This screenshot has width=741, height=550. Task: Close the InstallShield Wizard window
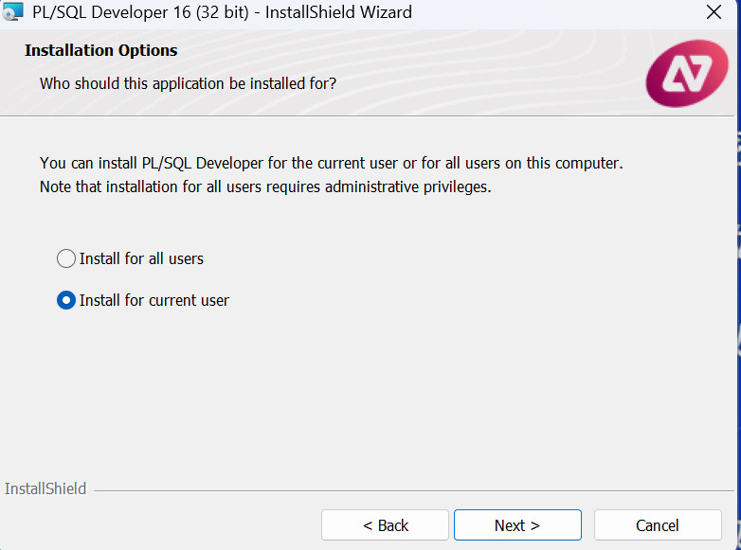click(x=714, y=13)
